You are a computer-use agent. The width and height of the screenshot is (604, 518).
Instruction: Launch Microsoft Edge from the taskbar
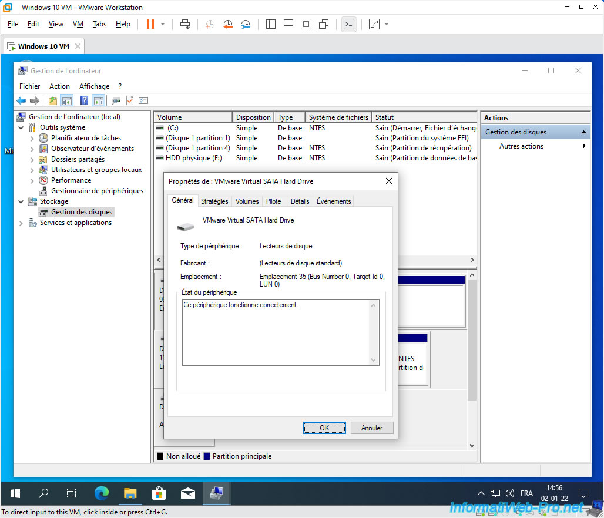click(x=102, y=493)
